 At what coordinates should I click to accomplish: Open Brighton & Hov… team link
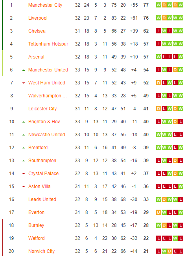[x=46, y=122]
